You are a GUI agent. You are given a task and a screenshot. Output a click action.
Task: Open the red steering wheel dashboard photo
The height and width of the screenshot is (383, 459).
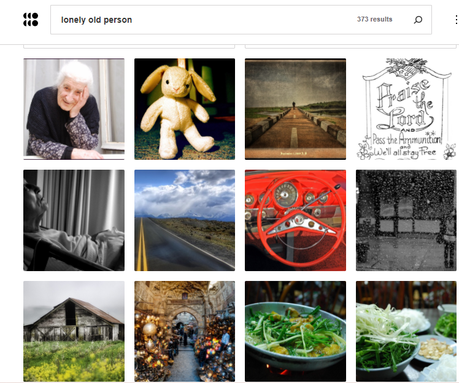click(295, 220)
